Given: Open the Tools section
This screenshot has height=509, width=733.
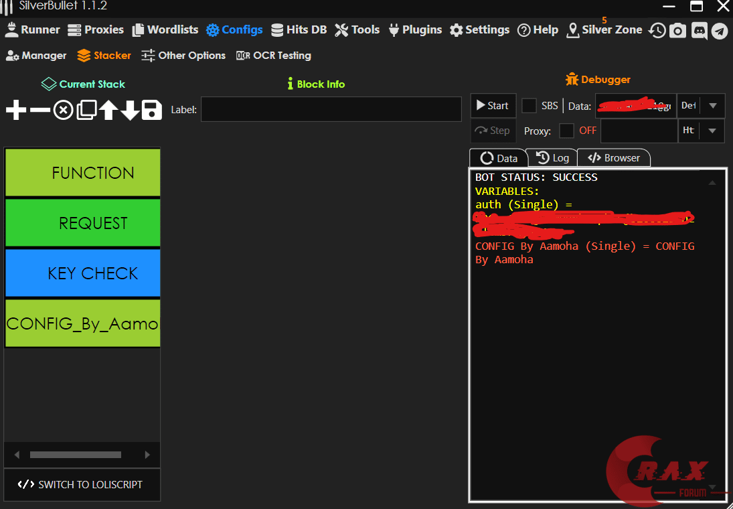Looking at the screenshot, I should 357,30.
